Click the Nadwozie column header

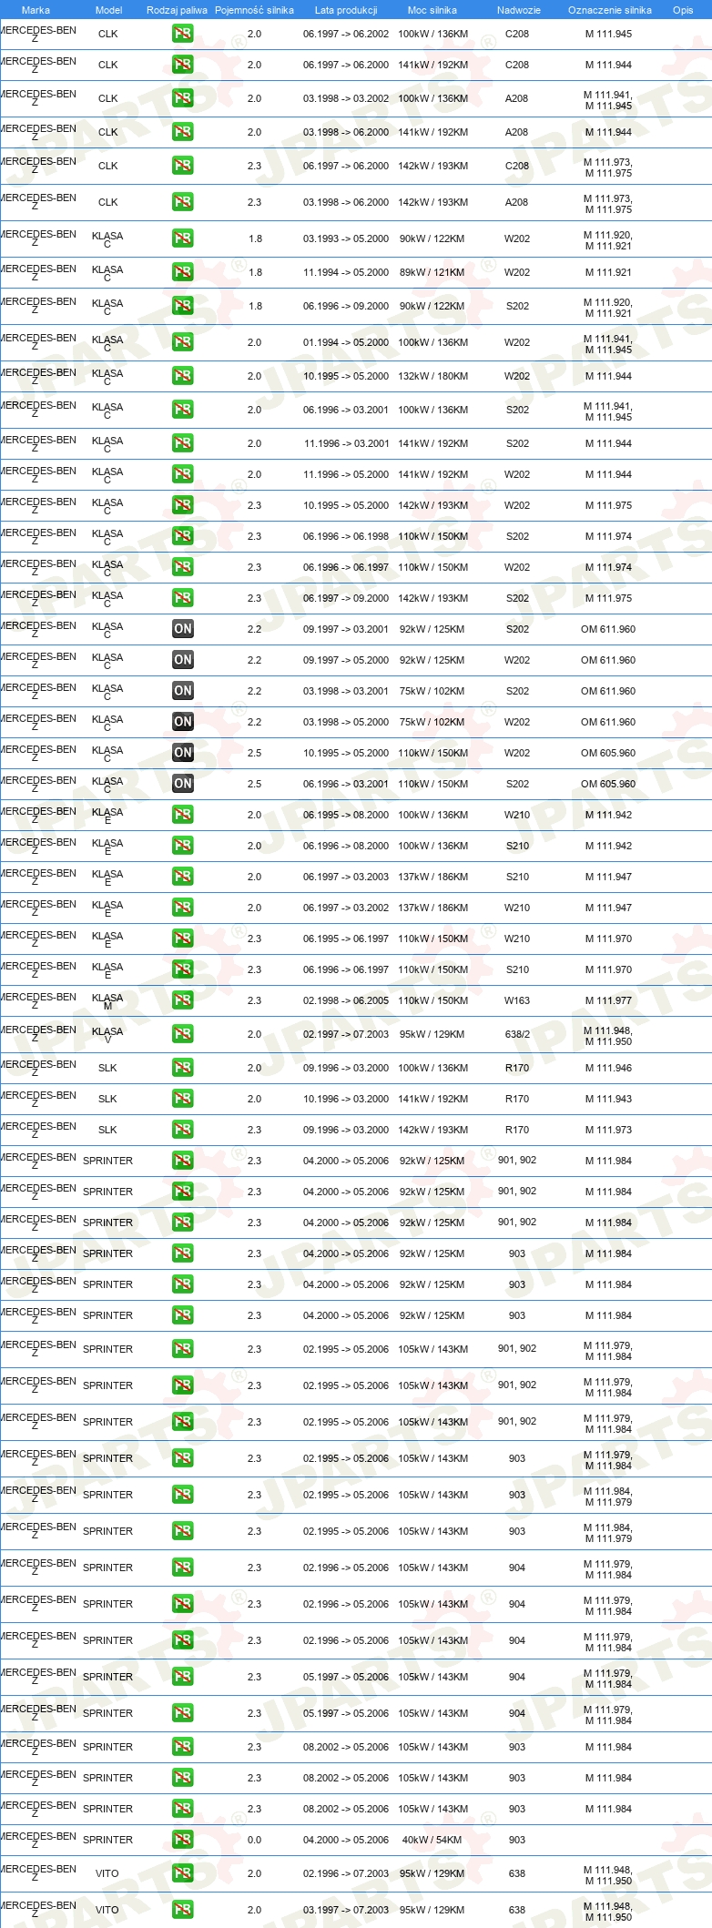(x=519, y=10)
